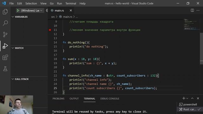Open the View menu

[x=43, y=3]
